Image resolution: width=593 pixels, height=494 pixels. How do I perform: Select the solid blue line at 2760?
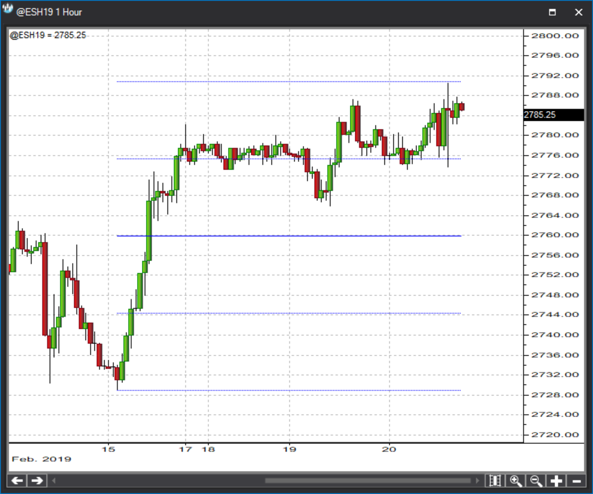click(289, 236)
